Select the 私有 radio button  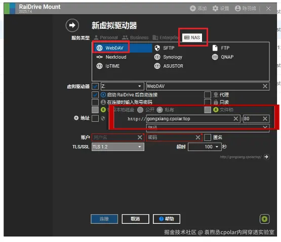pyautogui.click(x=159, y=110)
